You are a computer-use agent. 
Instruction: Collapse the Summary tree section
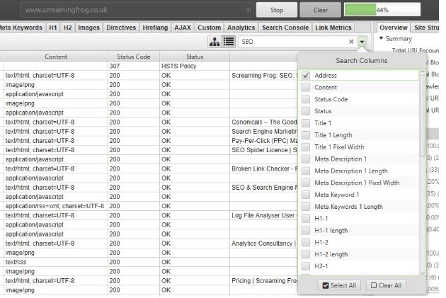point(381,38)
